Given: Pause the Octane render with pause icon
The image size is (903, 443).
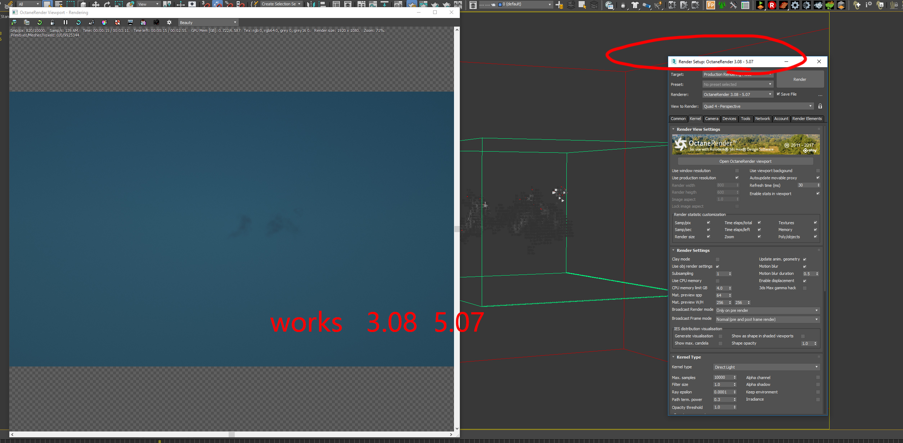Looking at the screenshot, I should click(x=66, y=22).
